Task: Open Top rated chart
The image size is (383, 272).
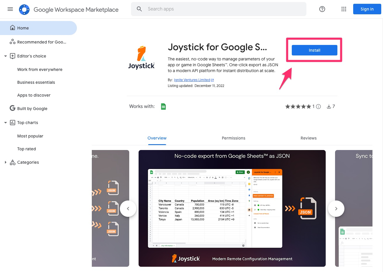Action: click(x=27, y=149)
